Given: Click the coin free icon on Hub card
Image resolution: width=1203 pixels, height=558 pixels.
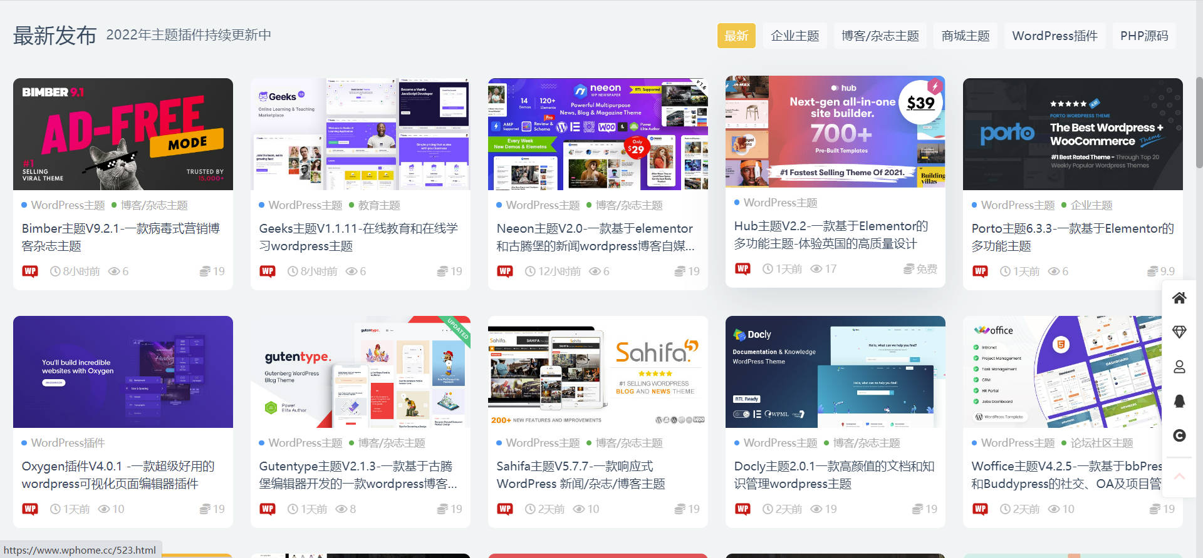Looking at the screenshot, I should [909, 268].
